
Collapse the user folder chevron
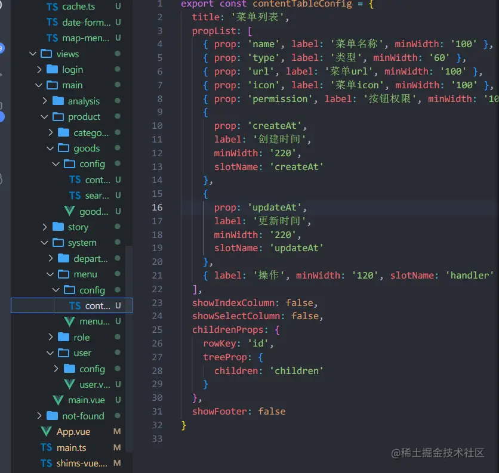coord(50,353)
